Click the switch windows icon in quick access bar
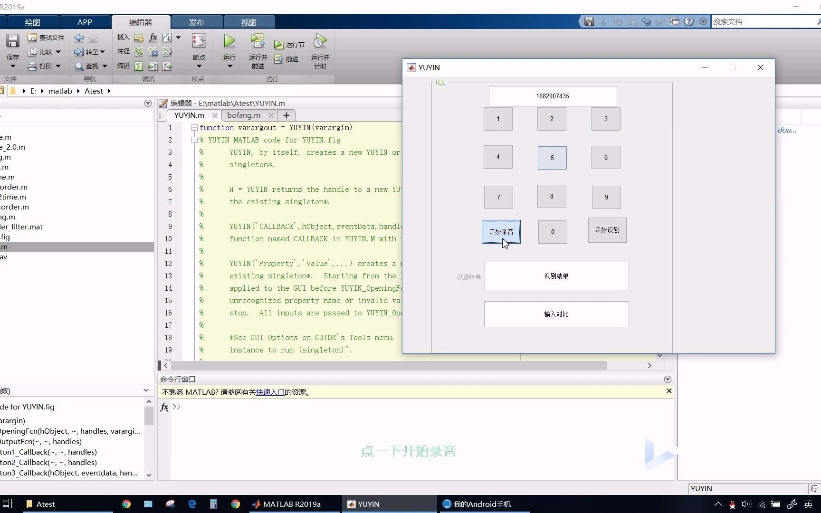This screenshot has height=513, width=821. [x=675, y=21]
